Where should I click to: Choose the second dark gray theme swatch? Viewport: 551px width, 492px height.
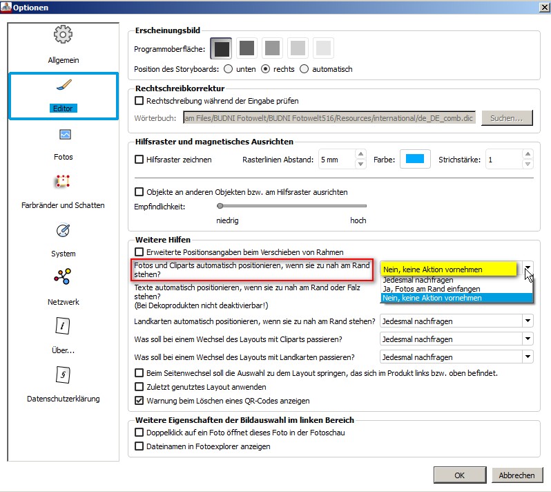point(246,48)
